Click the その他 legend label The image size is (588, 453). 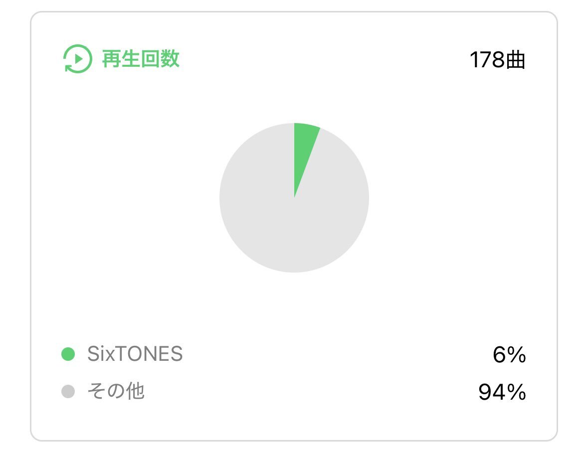(x=116, y=391)
